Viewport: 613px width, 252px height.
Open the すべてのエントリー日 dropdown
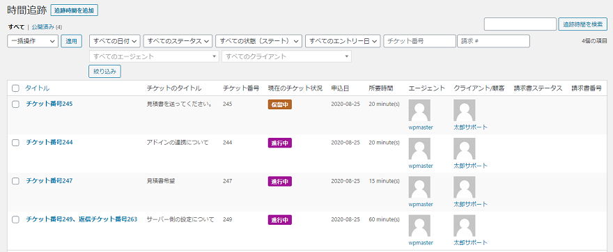pyautogui.click(x=343, y=41)
